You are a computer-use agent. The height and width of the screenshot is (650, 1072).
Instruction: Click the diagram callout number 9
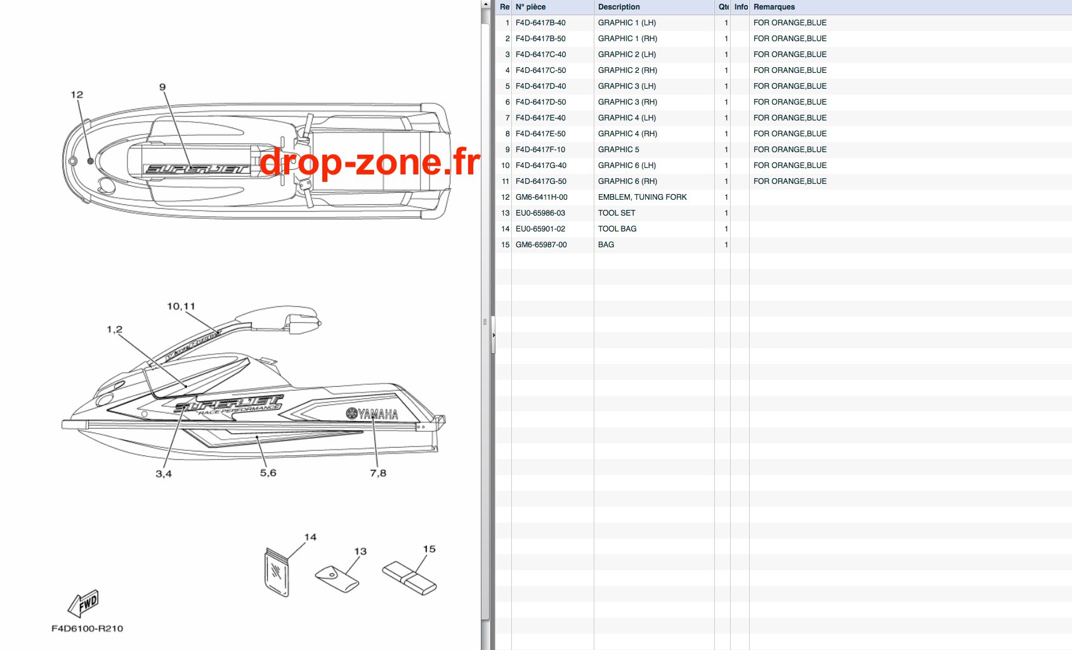(x=162, y=87)
